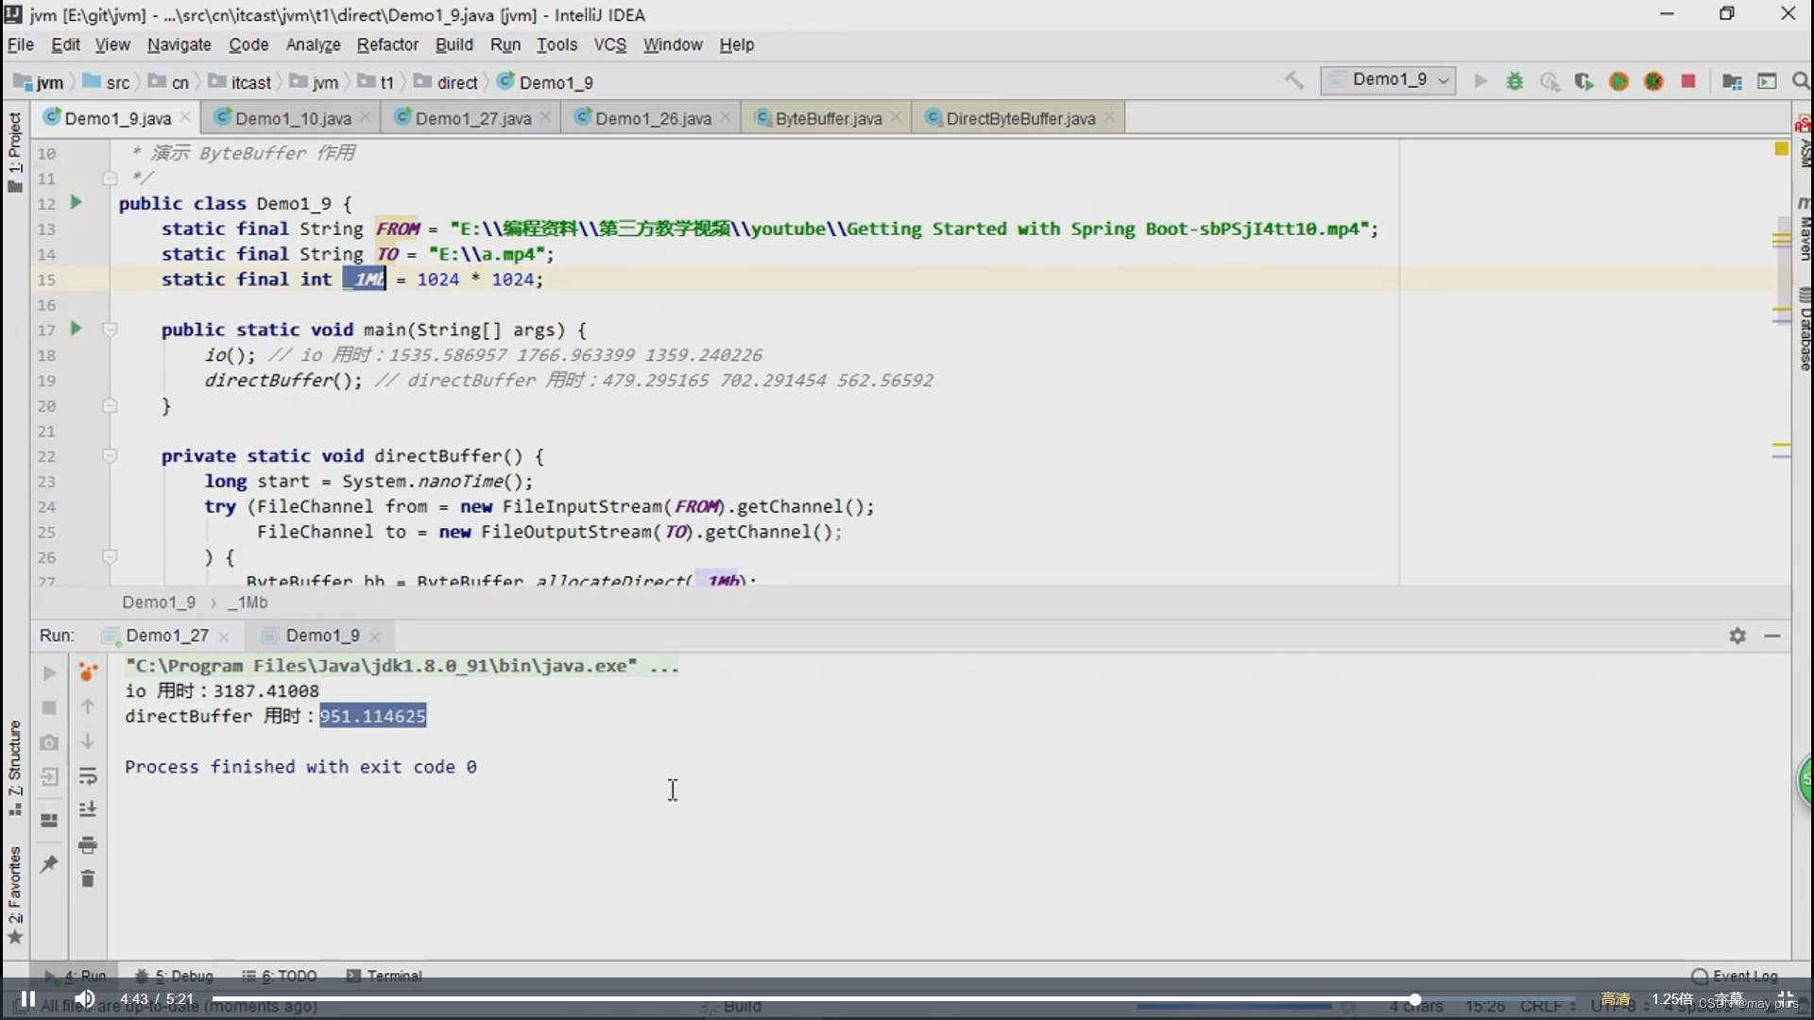Click the Build project hammer icon
This screenshot has width=1814, height=1020.
1293,81
